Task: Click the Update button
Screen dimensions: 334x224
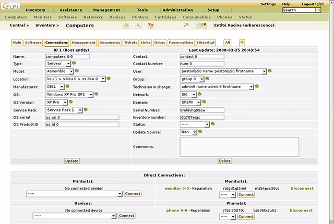Action: 71,161
